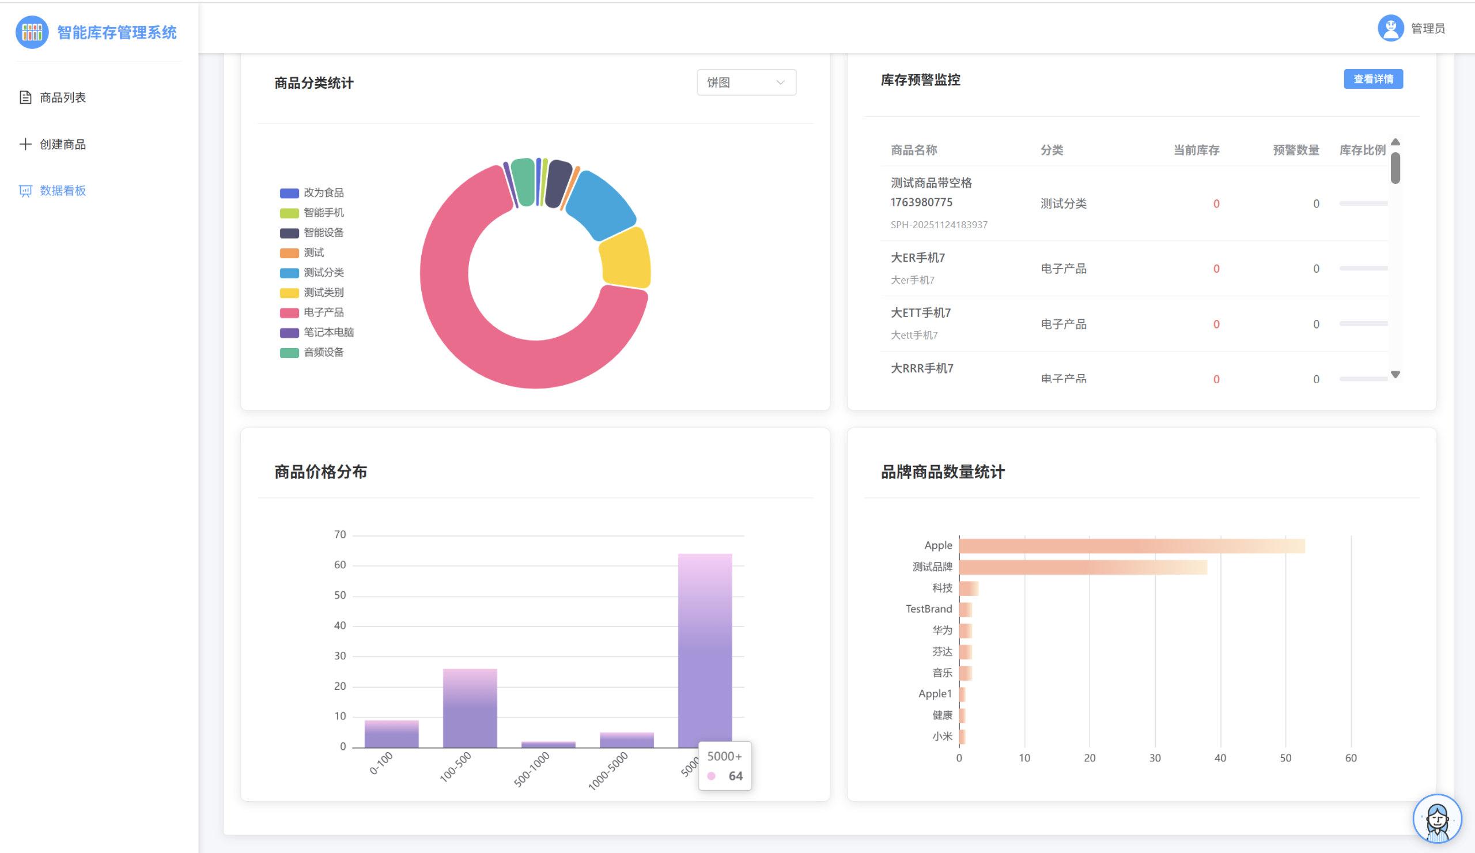
Task: Click scroll-up arrow in warning table
Action: click(1395, 142)
